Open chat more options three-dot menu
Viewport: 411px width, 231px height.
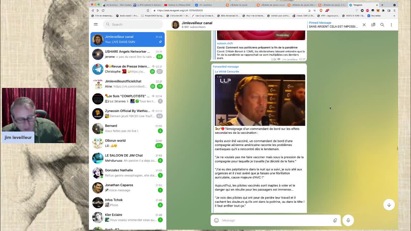click(x=391, y=25)
